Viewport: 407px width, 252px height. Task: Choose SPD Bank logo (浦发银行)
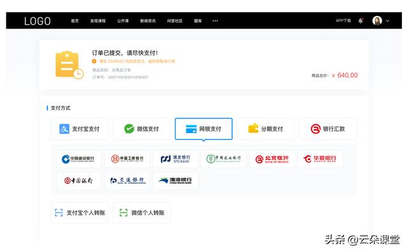click(x=176, y=158)
